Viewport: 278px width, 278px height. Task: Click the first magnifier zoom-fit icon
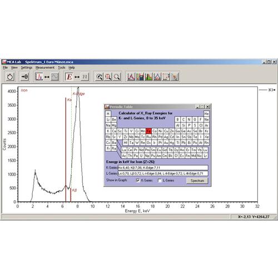100,77
